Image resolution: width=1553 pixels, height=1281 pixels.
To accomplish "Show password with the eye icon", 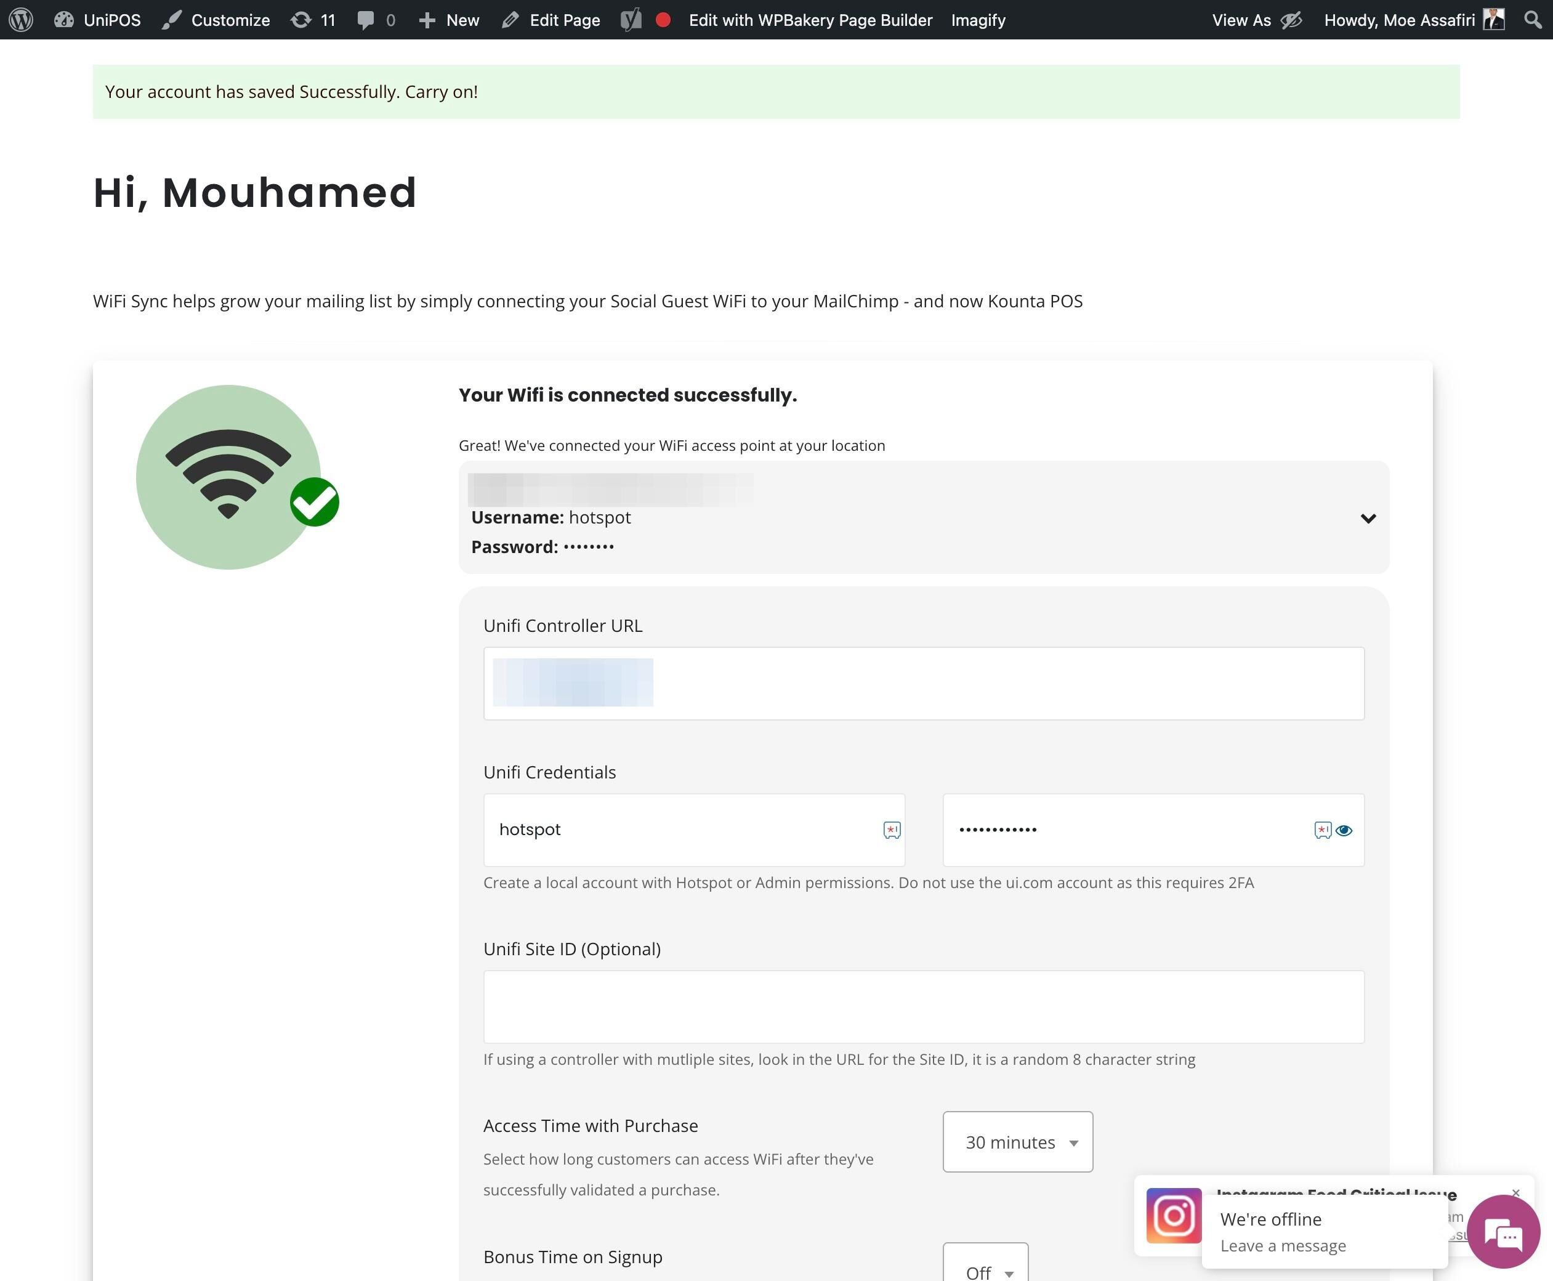I will coord(1344,830).
